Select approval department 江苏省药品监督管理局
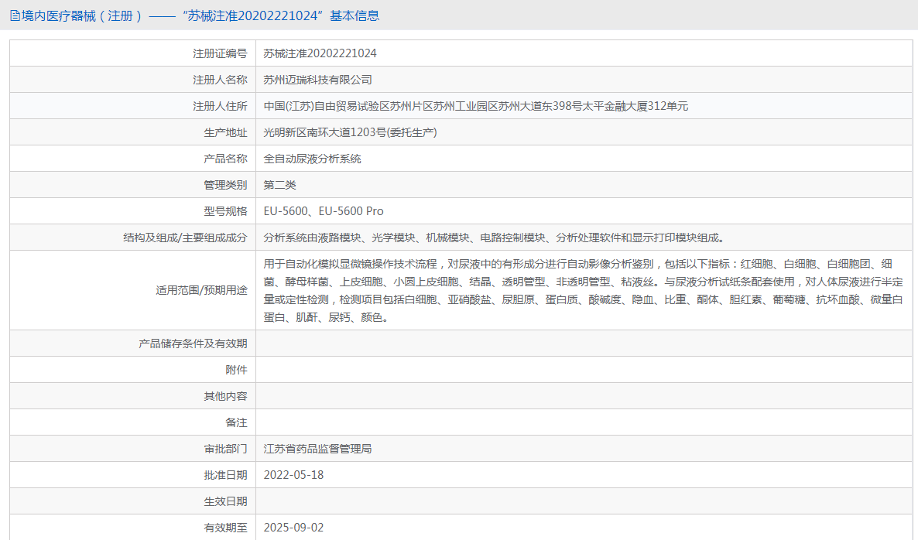918x540 pixels. [318, 449]
